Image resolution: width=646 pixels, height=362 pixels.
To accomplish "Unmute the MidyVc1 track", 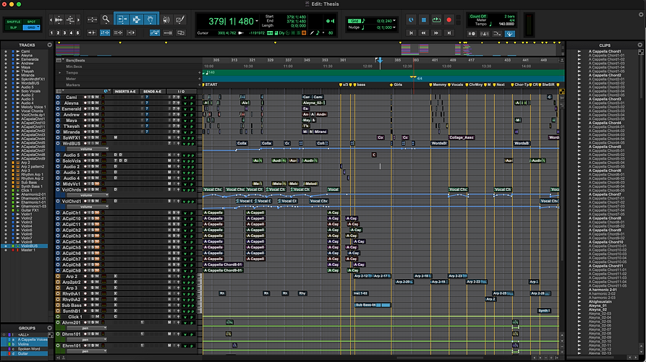I will pos(97,184).
